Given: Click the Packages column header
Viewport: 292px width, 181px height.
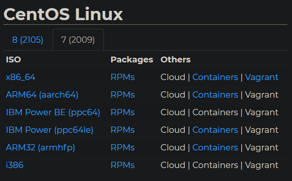Looking at the screenshot, I should 132,60.
